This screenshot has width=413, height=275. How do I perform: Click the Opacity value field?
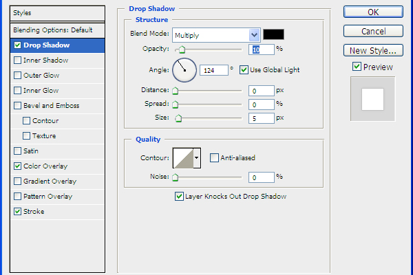[262, 49]
